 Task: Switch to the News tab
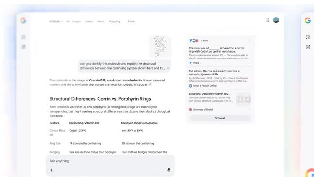pyautogui.click(x=101, y=22)
